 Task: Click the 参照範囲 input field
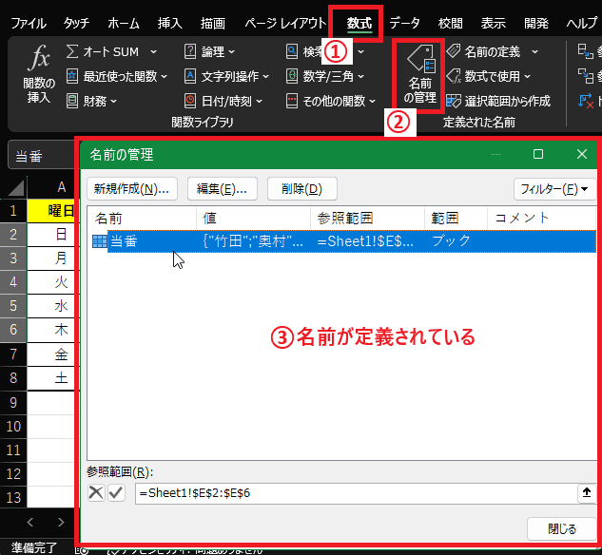coord(352,493)
